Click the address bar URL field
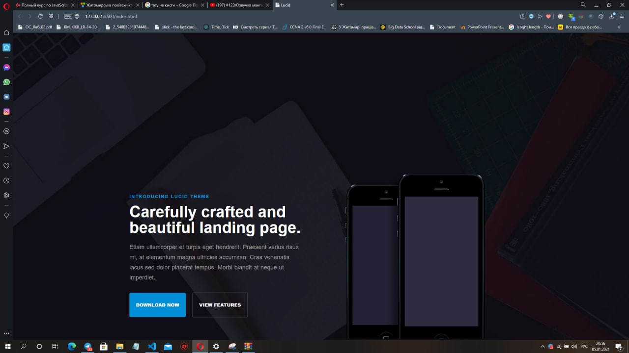Viewport: 629px width, 353px height. [x=295, y=16]
